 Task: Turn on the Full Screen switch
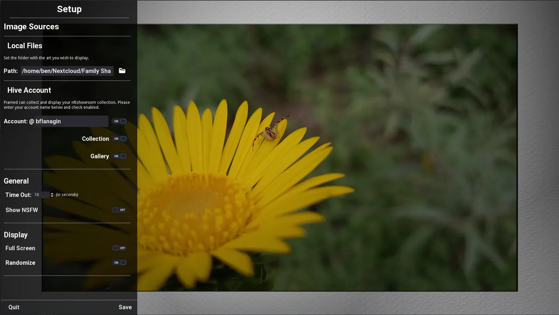(119, 248)
